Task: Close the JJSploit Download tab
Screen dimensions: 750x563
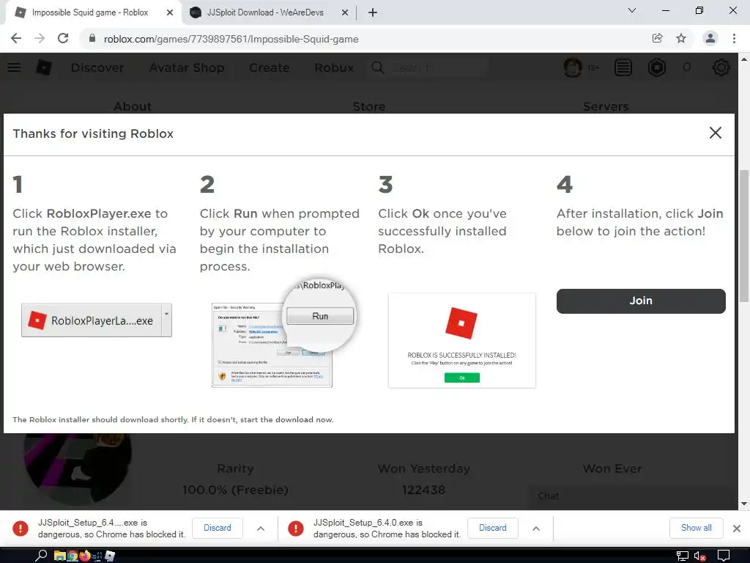Action: point(344,12)
